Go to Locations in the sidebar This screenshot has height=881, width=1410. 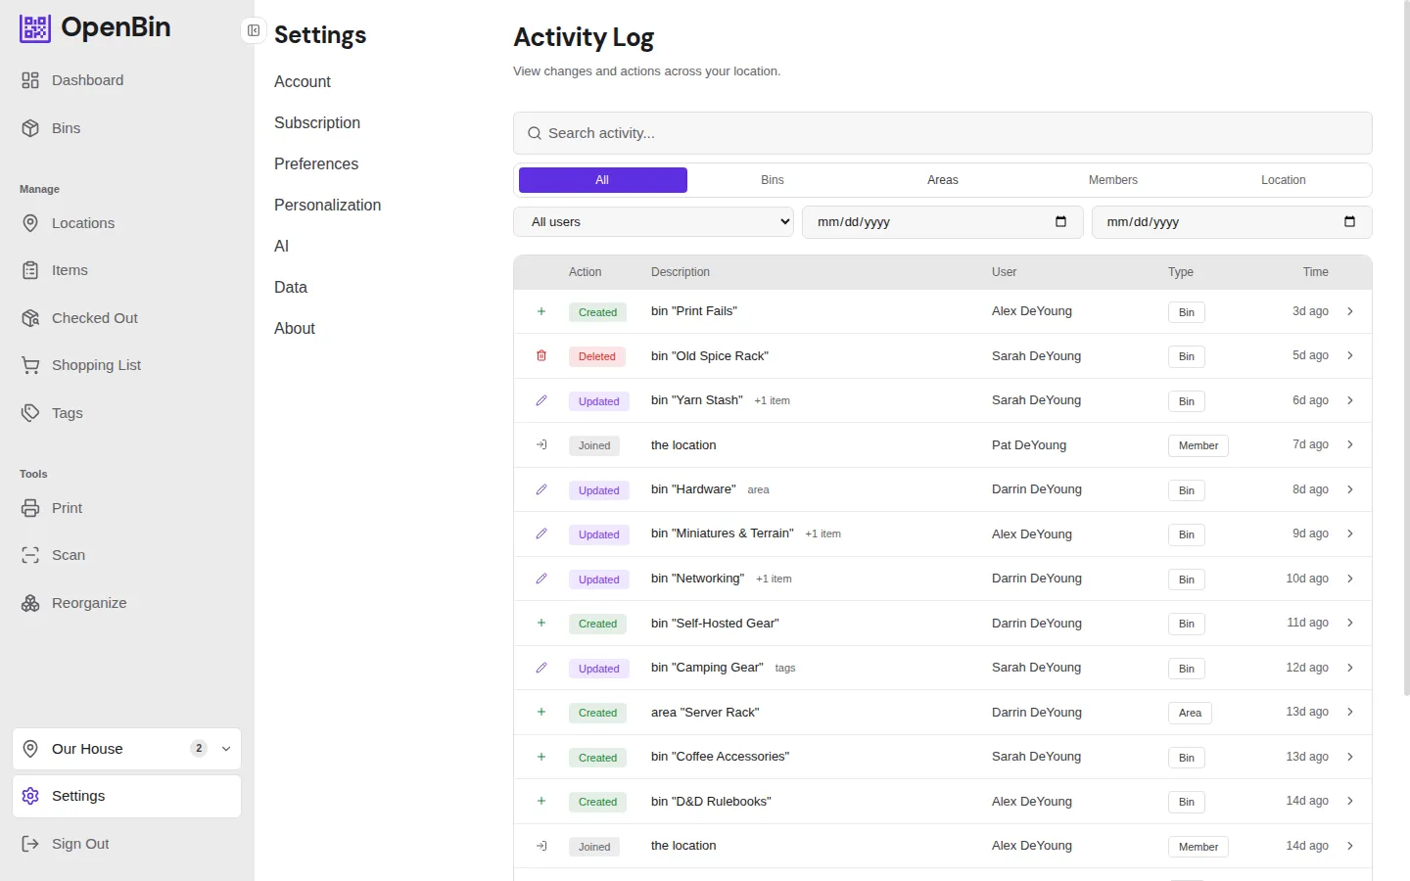pyautogui.click(x=127, y=223)
